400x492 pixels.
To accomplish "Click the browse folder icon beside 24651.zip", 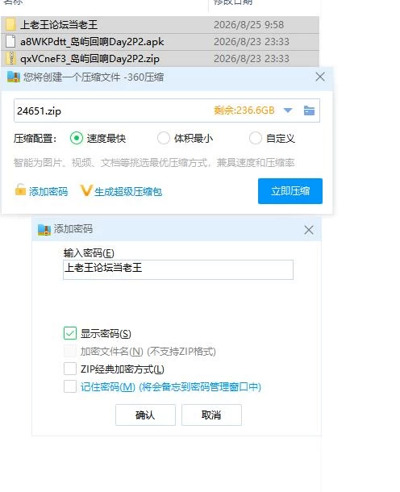I will 309,110.
